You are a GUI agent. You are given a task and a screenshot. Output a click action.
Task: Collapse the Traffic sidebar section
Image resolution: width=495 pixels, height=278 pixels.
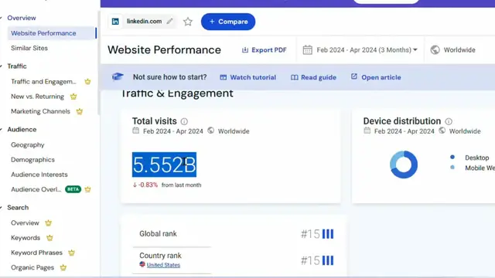(17, 66)
